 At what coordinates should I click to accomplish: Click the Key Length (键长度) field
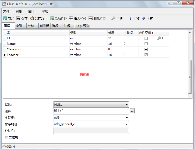point(91,131)
